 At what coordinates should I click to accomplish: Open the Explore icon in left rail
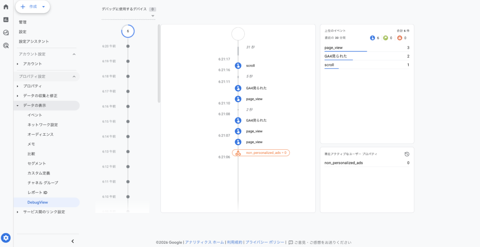(x=6, y=33)
